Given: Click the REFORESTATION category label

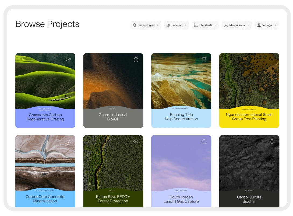Looking at the screenshot, I should [x=249, y=109].
